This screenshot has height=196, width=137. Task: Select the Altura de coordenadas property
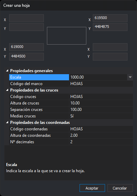[x=39, y=135]
